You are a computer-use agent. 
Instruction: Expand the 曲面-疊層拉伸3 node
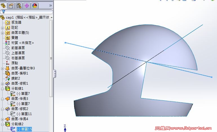pyautogui.click(x=2, y=69)
